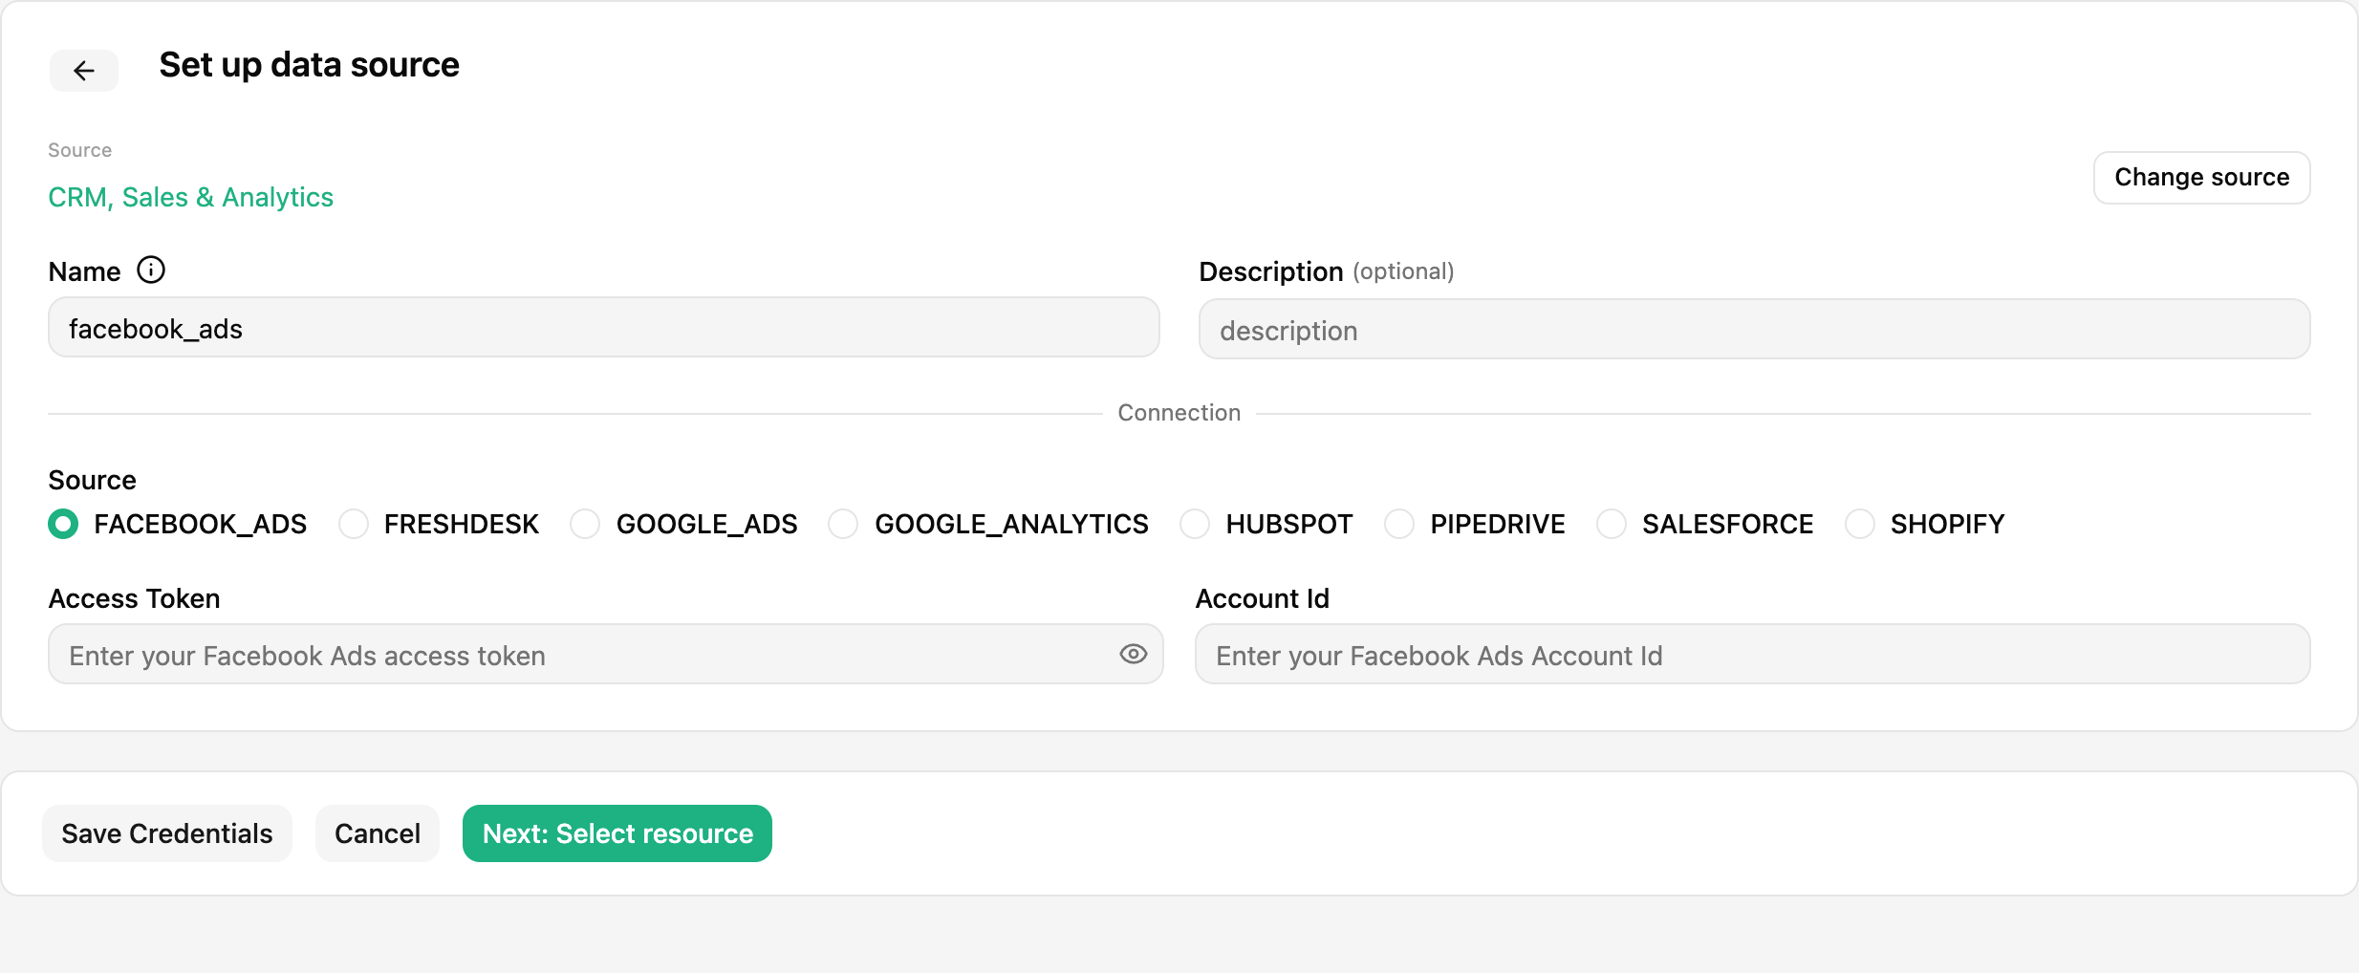Go back using the arrow button
This screenshot has width=2359, height=973.
pos(84,71)
